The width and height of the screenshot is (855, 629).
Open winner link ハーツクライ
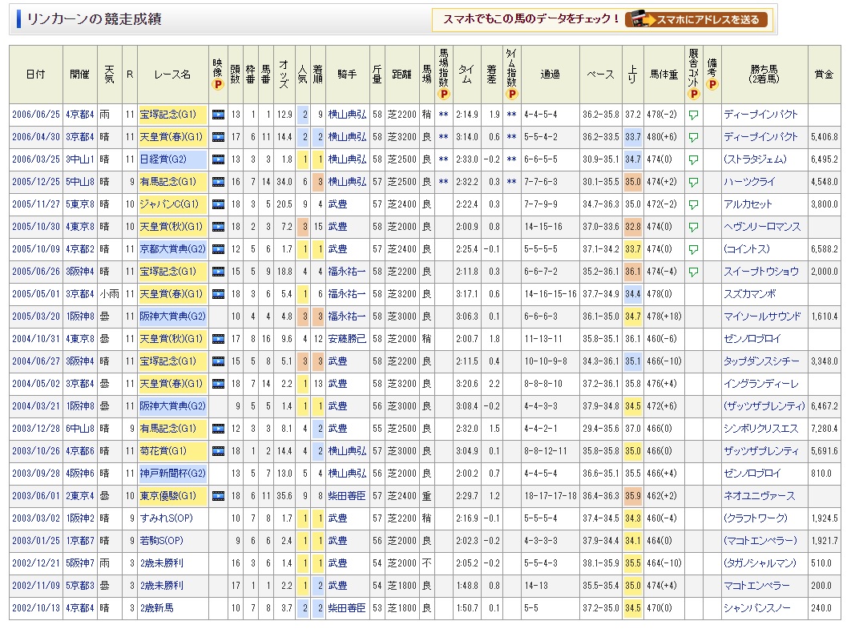pyautogui.click(x=749, y=182)
